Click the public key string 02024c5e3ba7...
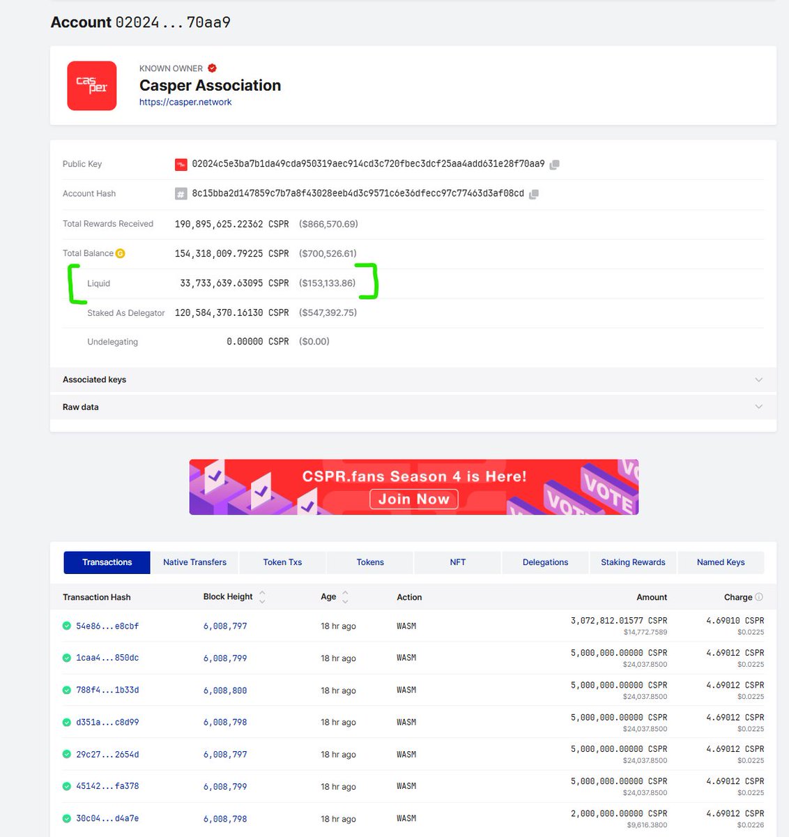 click(368, 164)
